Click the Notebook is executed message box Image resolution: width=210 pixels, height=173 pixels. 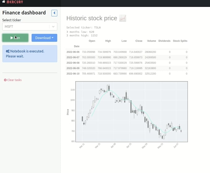[x=30, y=54]
